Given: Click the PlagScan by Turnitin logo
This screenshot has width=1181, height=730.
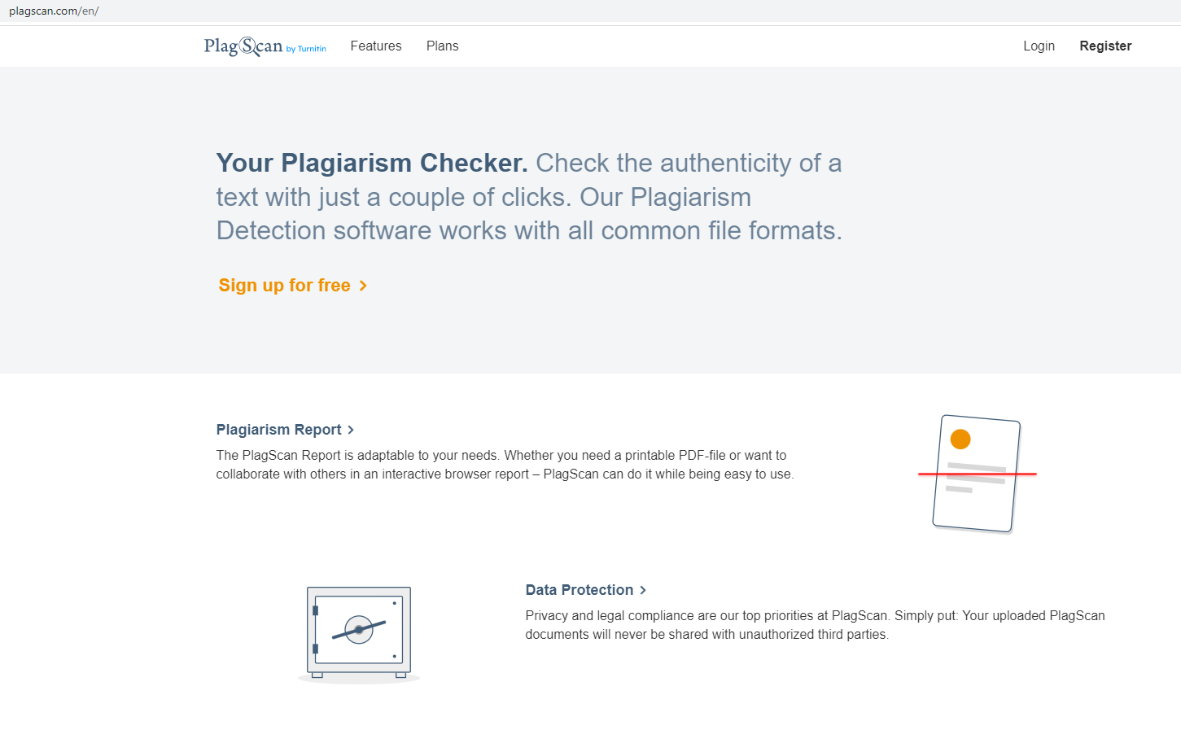Looking at the screenshot, I should 265,46.
